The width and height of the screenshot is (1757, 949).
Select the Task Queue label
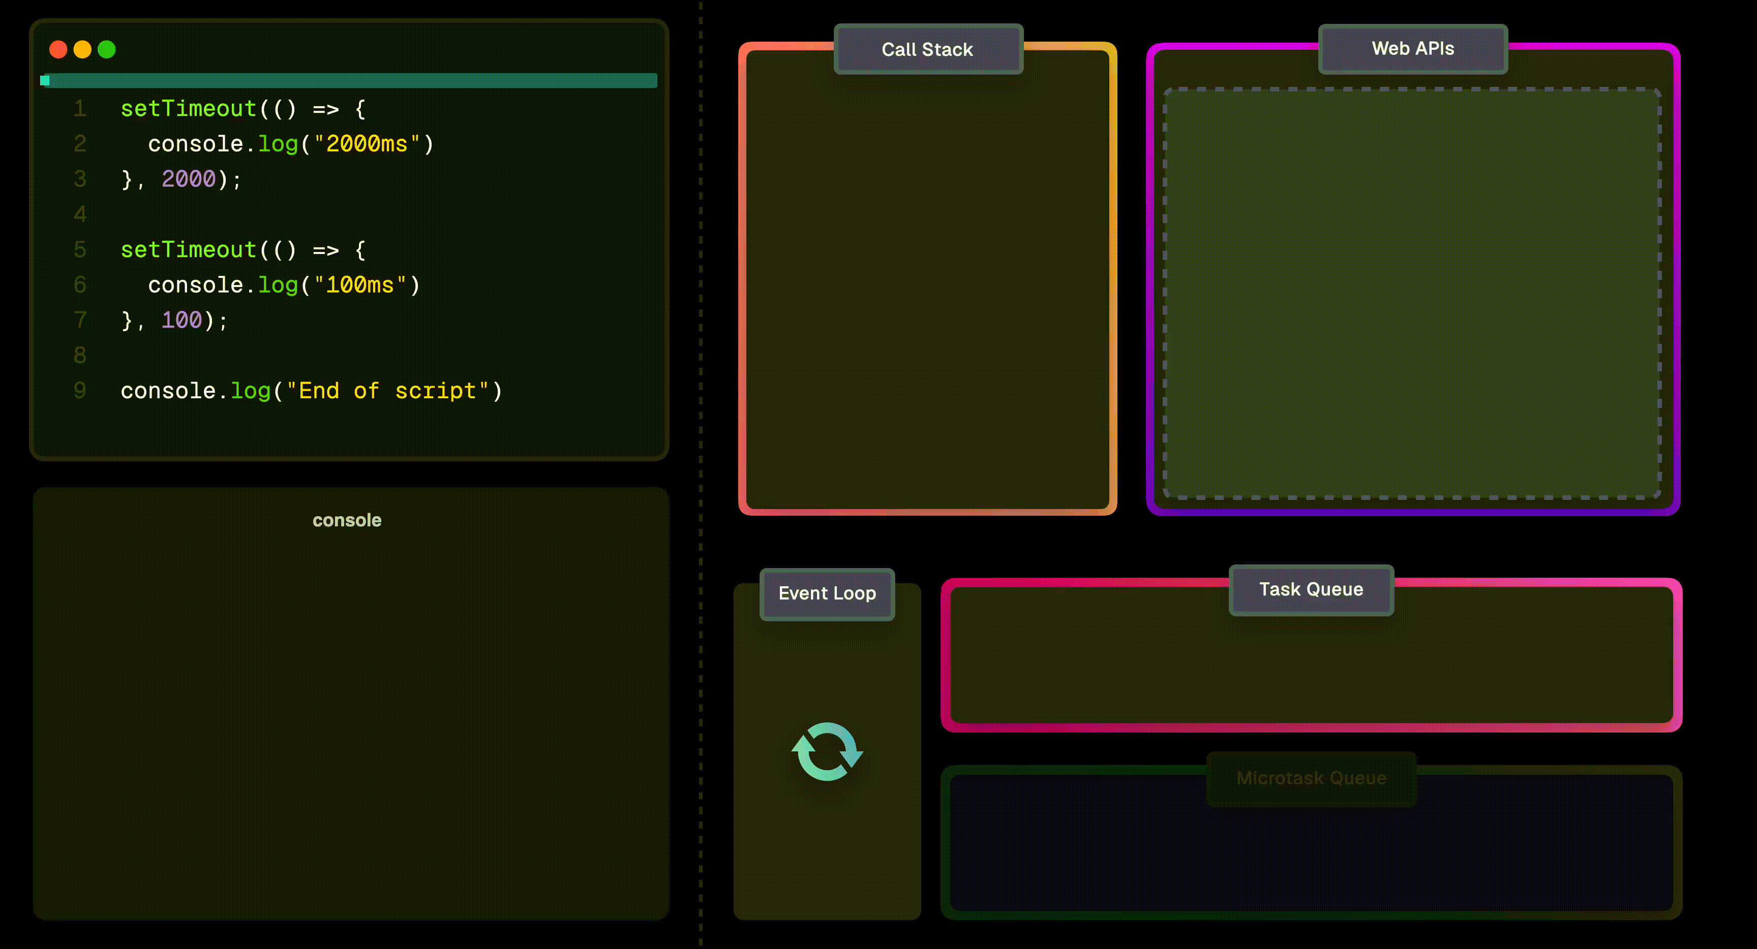[1311, 589]
